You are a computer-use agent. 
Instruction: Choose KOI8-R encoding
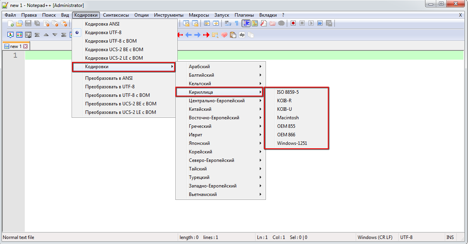tap(297, 101)
